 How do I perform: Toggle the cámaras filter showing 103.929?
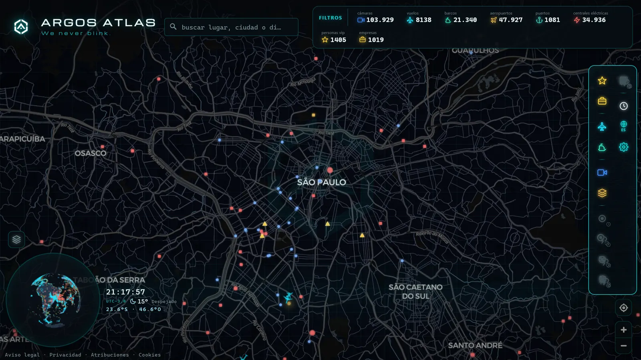coord(375,17)
